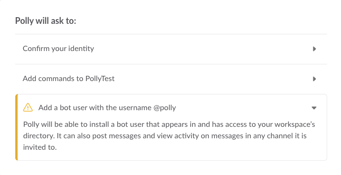The image size is (341, 175).
Task: Click the downward caret in warning card
Action: [314, 108]
